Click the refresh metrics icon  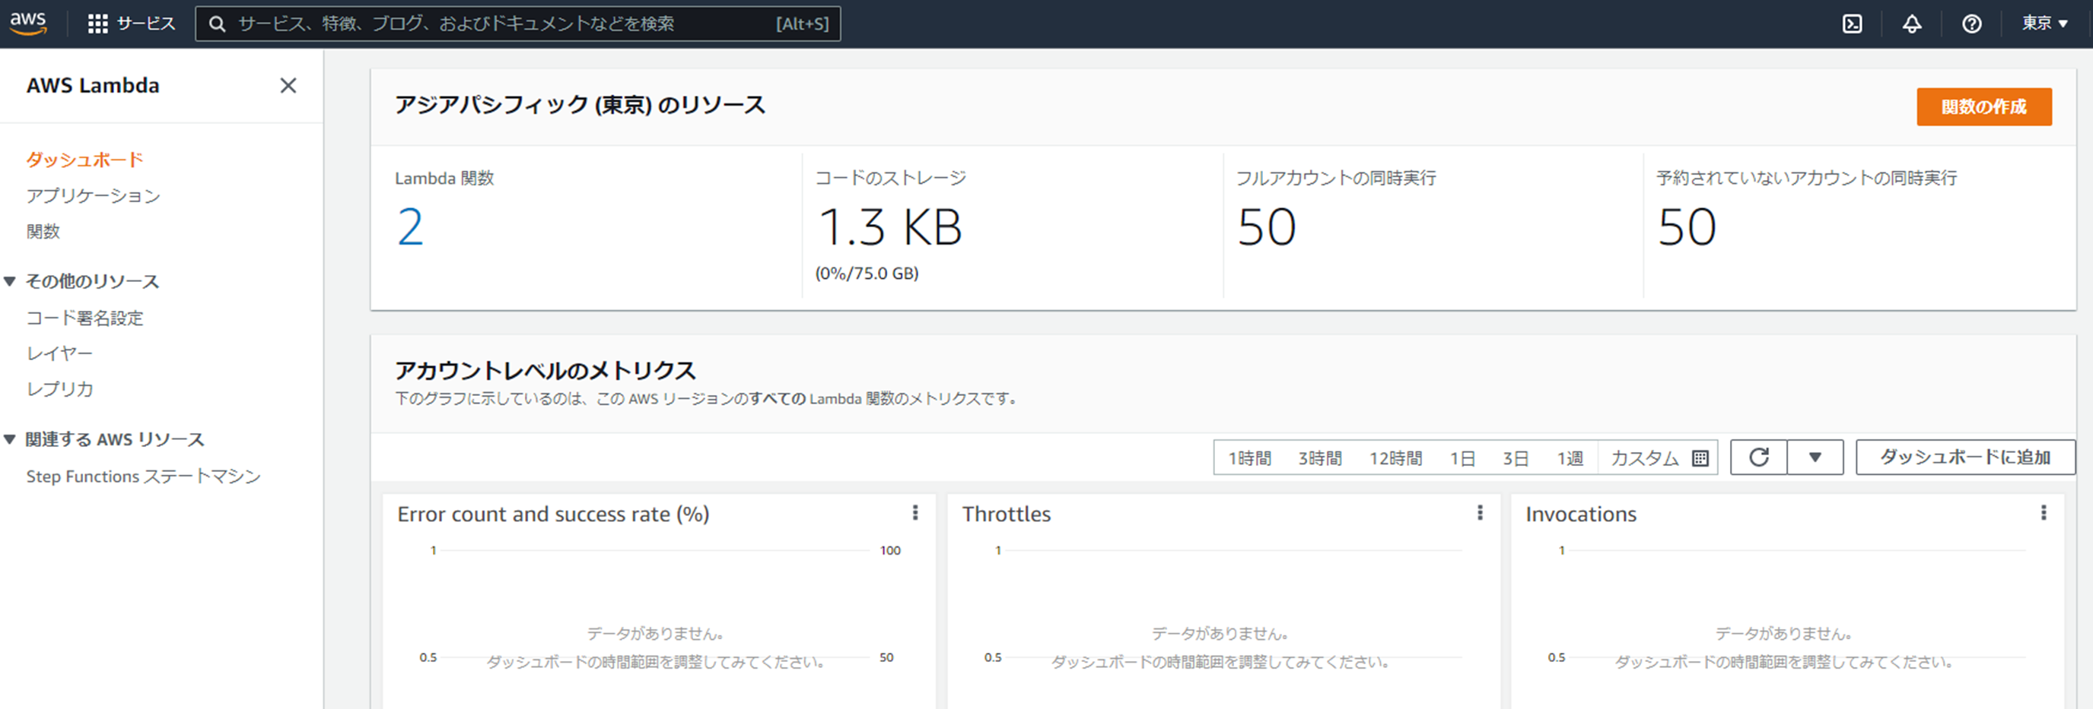(x=1758, y=457)
